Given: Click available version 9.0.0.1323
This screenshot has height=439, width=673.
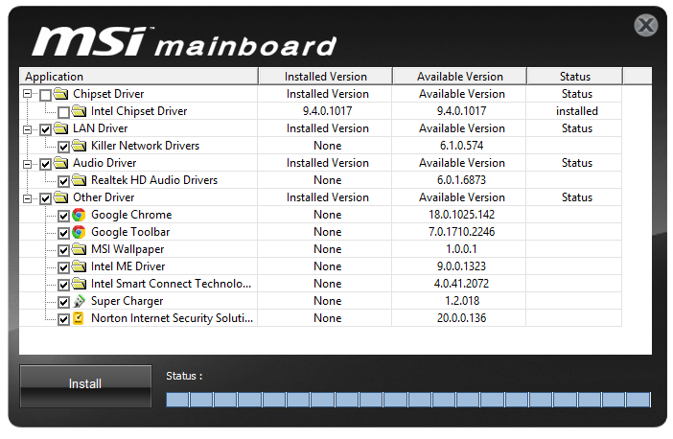Looking at the screenshot, I should click(461, 266).
